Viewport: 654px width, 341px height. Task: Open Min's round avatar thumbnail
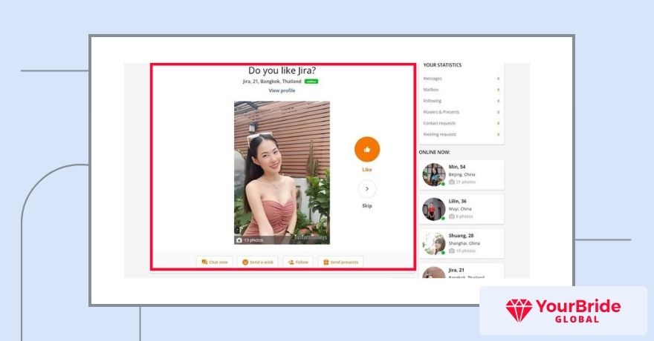(x=434, y=175)
